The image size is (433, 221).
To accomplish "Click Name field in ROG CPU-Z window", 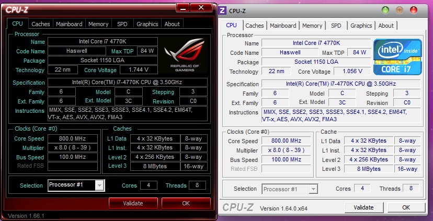I will (x=102, y=42).
